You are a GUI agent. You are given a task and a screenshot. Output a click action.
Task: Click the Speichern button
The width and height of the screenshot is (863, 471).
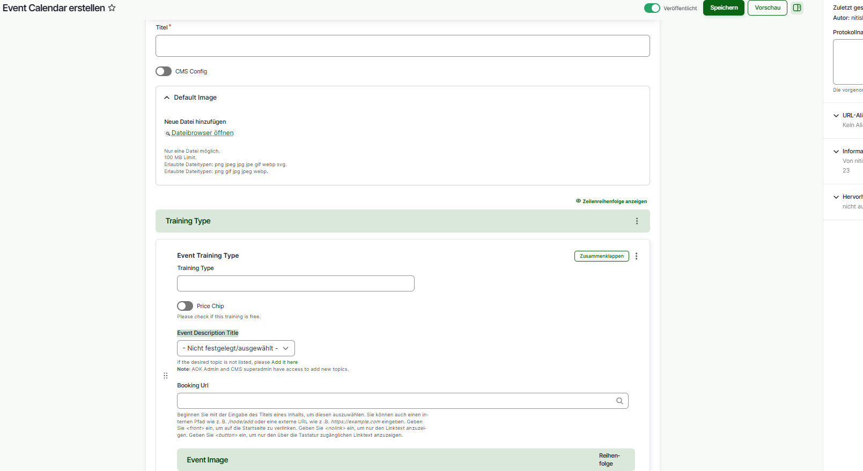tap(724, 8)
